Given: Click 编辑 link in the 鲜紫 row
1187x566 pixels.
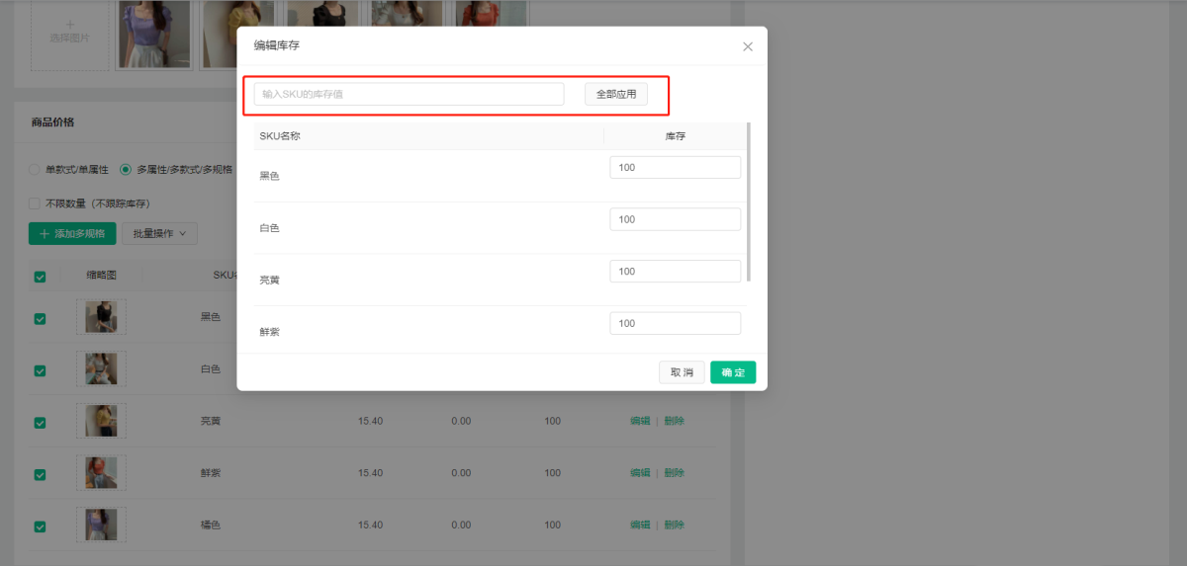Looking at the screenshot, I should (x=640, y=473).
